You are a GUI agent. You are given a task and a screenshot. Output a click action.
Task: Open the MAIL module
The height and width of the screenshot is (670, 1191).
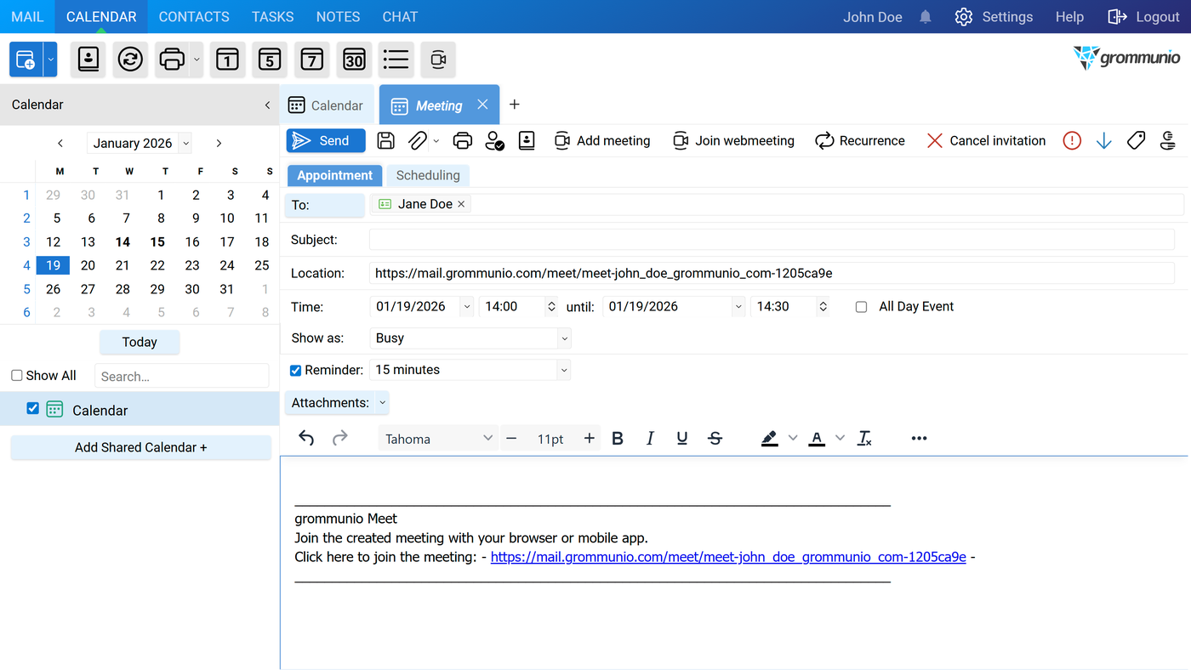[x=27, y=17]
